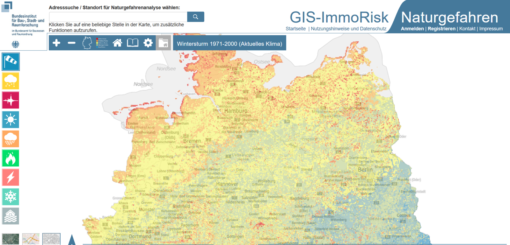Click the Bundesinstitut logo
Screen dimensions: 510x245
click(24, 25)
